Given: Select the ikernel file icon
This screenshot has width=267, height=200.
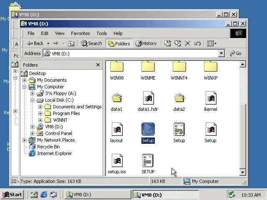Looking at the screenshot, I should 211,98.
